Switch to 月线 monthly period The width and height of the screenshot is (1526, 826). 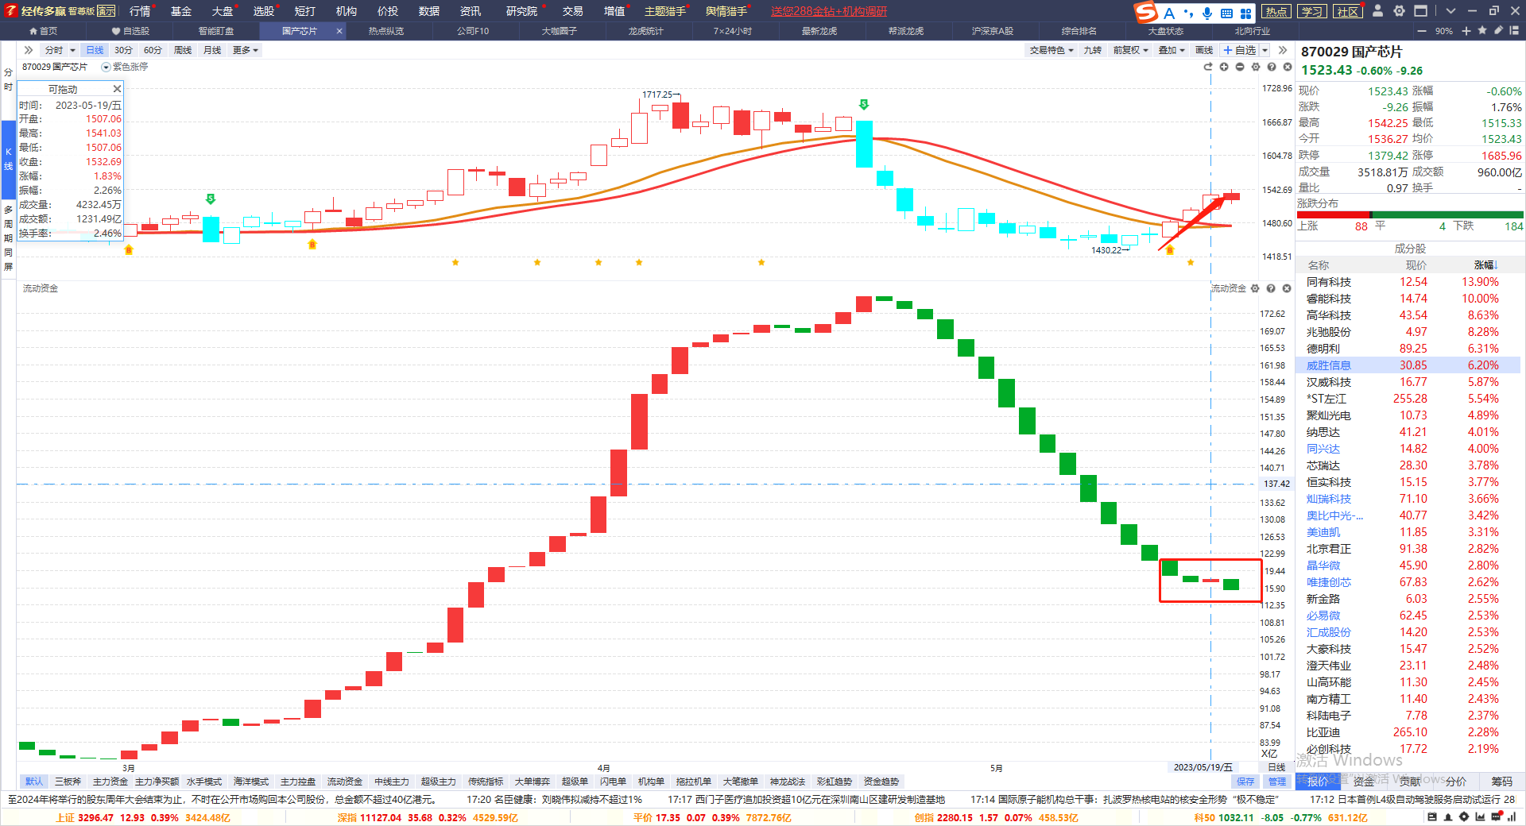point(212,50)
